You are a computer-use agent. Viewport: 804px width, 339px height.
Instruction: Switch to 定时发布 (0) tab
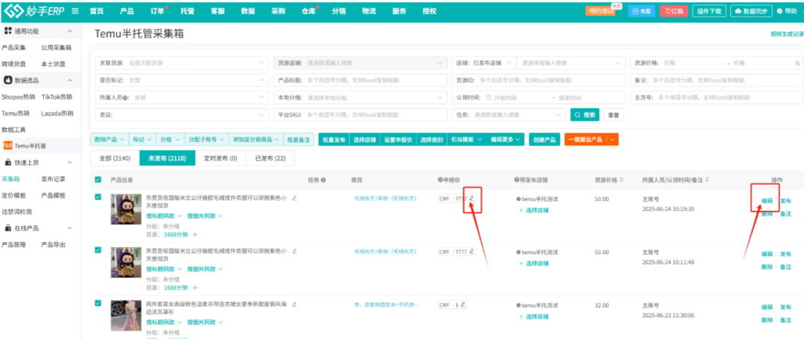[x=221, y=159]
